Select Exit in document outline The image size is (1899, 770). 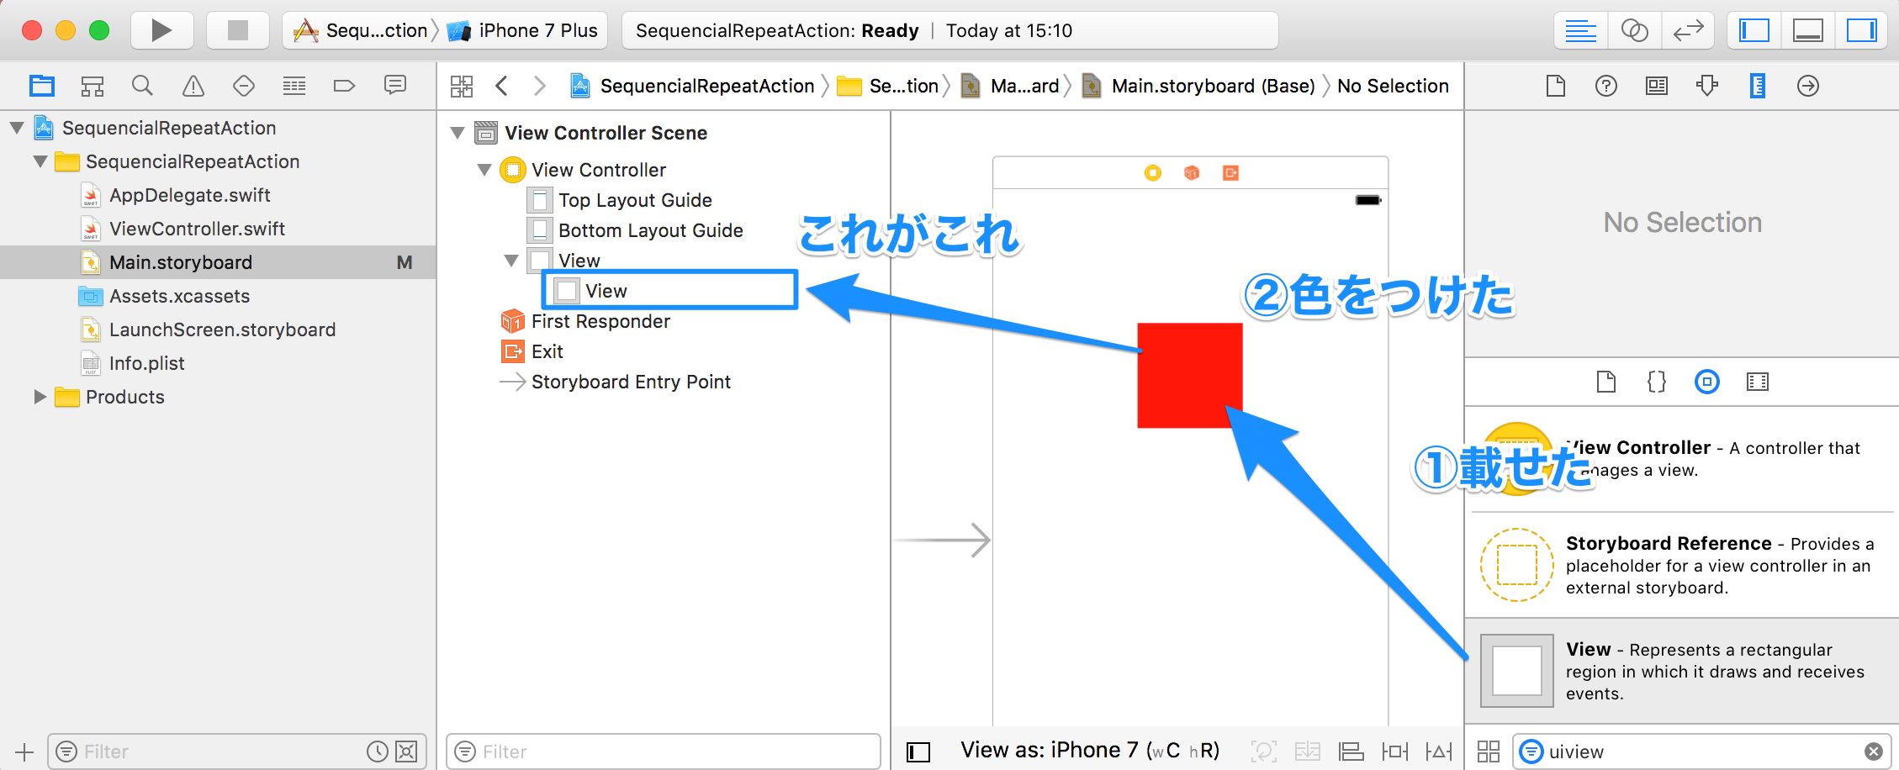(x=547, y=351)
